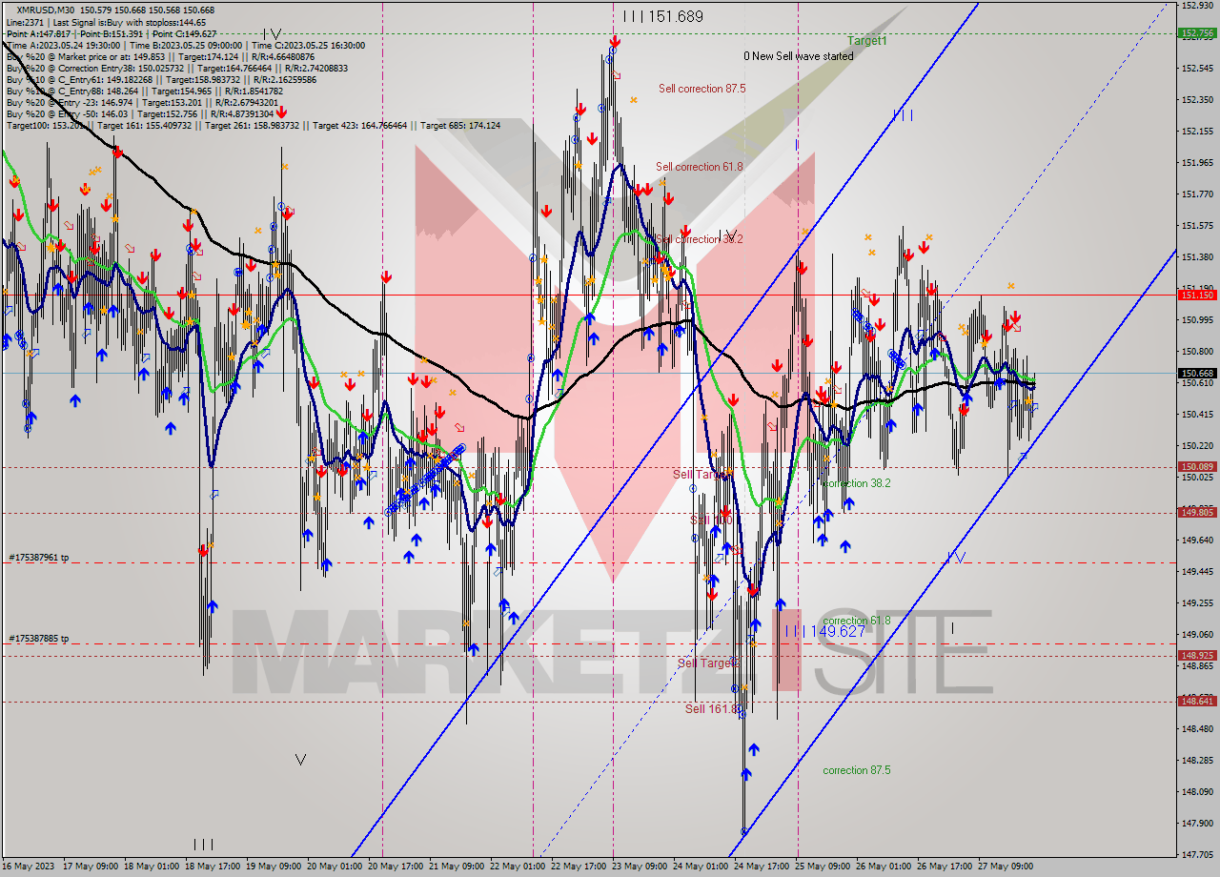Click the green 'correction 87.5' label
1220x877 pixels.
[x=857, y=770]
